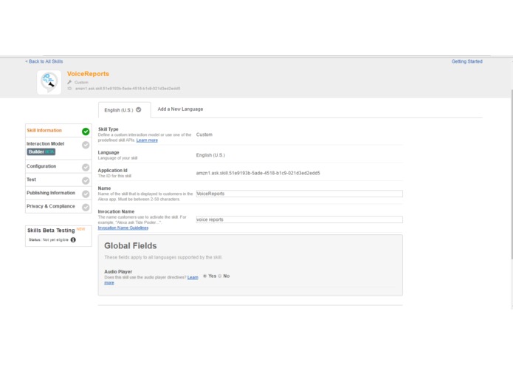
Task: Click the Skills Beta Testing heading
Action: pos(51,231)
